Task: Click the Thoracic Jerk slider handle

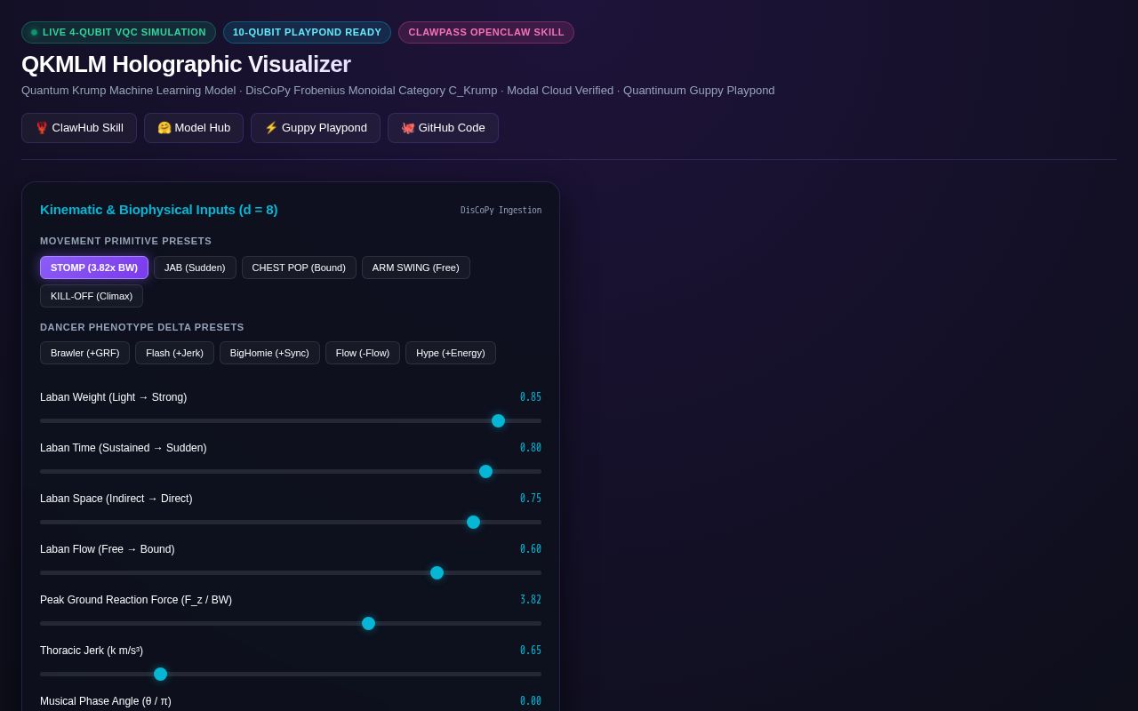Action: tap(160, 674)
